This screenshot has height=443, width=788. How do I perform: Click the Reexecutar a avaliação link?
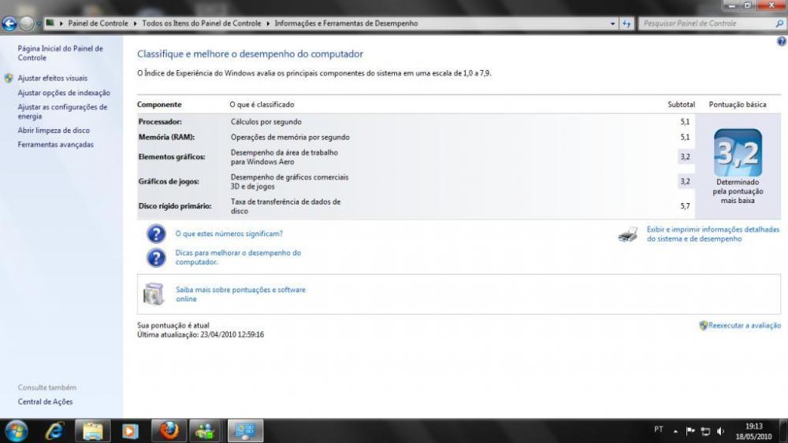pos(744,325)
